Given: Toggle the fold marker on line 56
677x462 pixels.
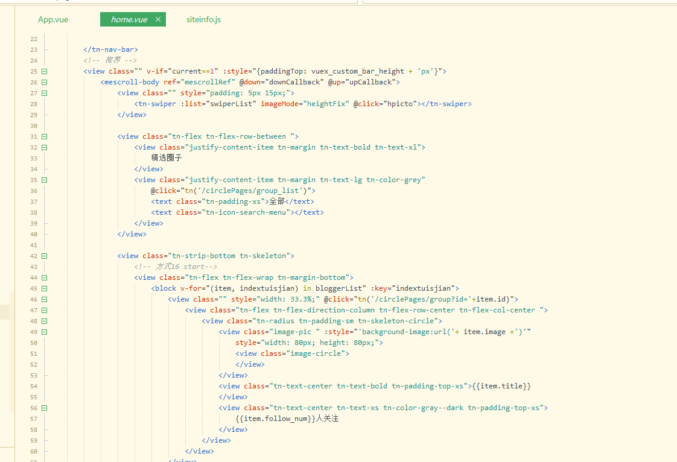Looking at the screenshot, I should click(45, 408).
